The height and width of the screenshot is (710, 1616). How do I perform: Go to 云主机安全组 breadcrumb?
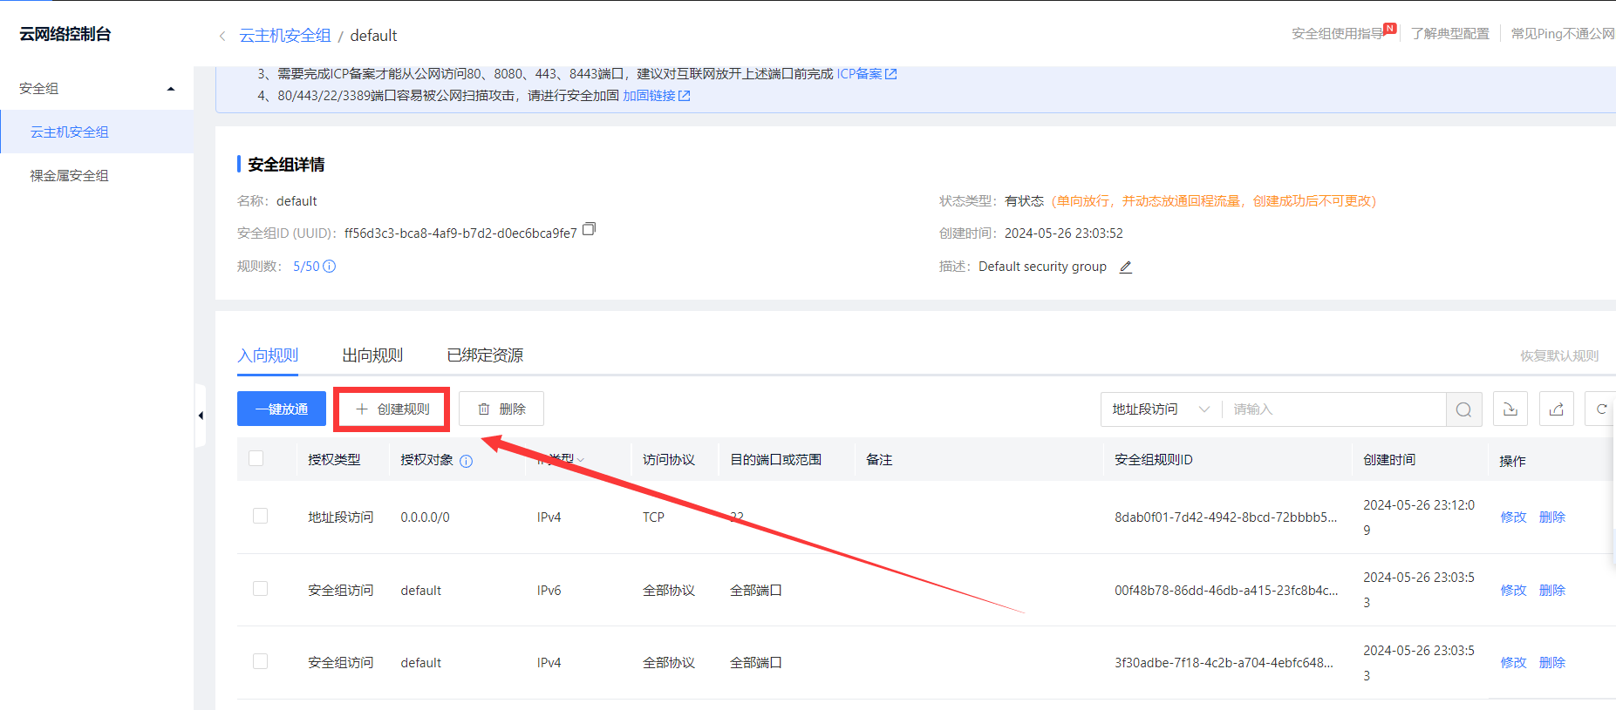coord(285,36)
